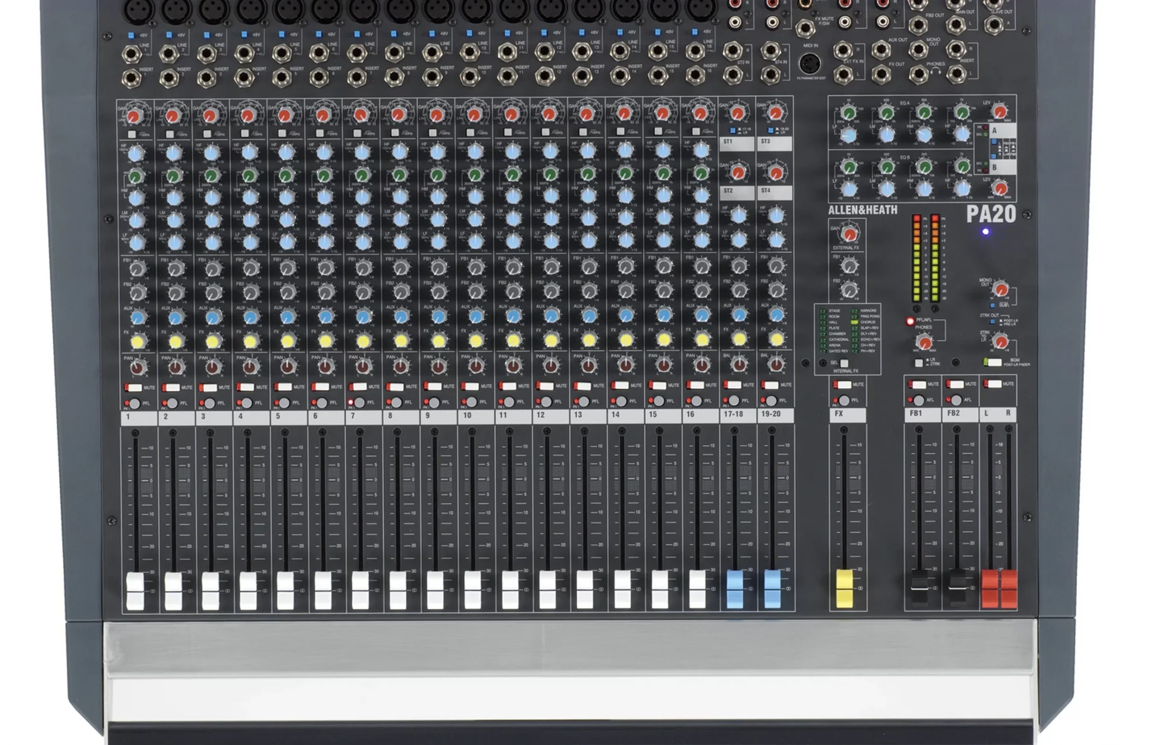Select the yellow FX master fader
This screenshot has width=1159, height=745.
[844, 589]
